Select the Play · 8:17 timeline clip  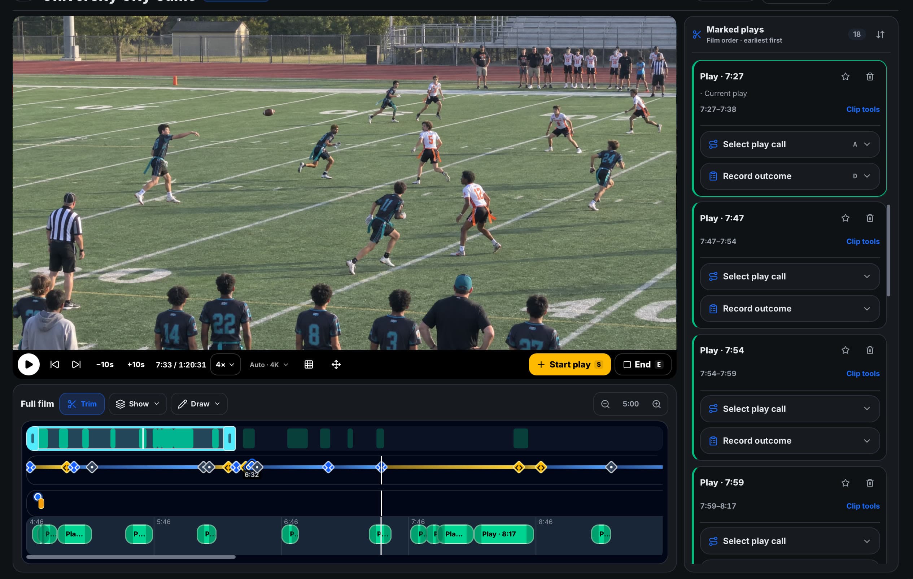(503, 534)
